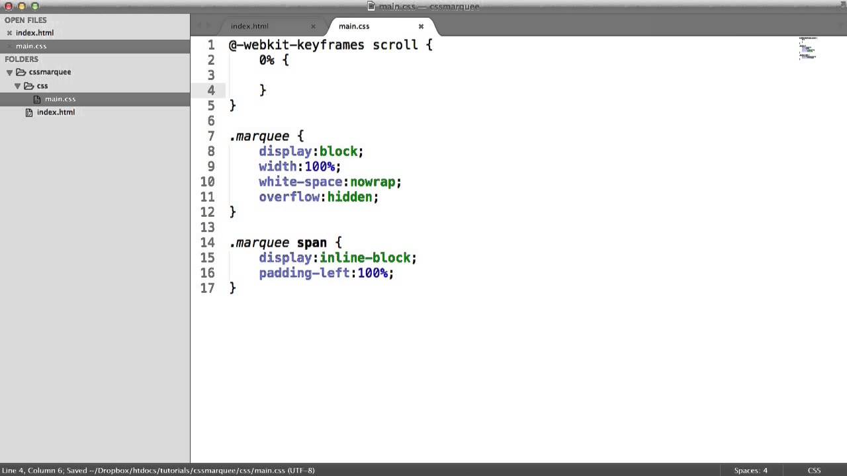Open index.html in the Folders tree
The width and height of the screenshot is (847, 476).
[x=56, y=112]
